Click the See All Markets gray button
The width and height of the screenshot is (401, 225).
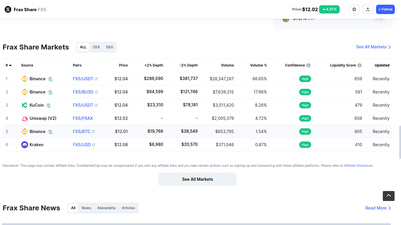[x=198, y=179]
